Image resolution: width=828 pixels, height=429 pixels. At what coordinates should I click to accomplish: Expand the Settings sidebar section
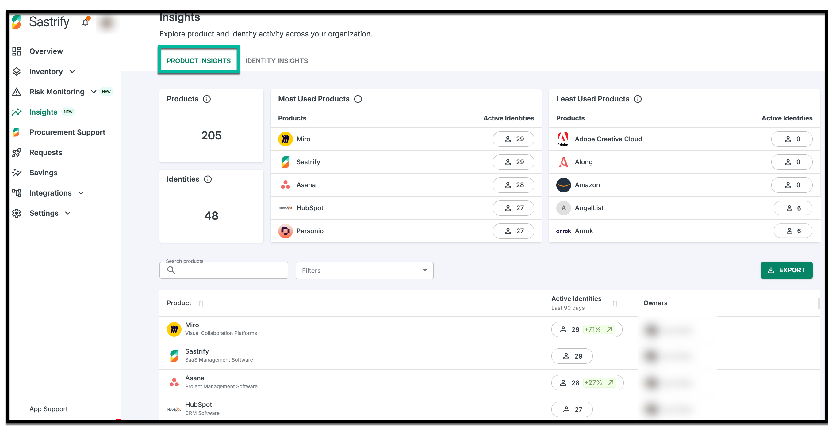(68, 213)
